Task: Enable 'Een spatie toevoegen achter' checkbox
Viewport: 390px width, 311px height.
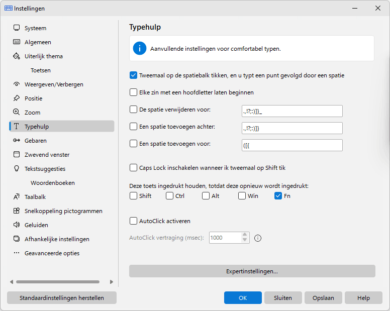Action: pos(133,127)
